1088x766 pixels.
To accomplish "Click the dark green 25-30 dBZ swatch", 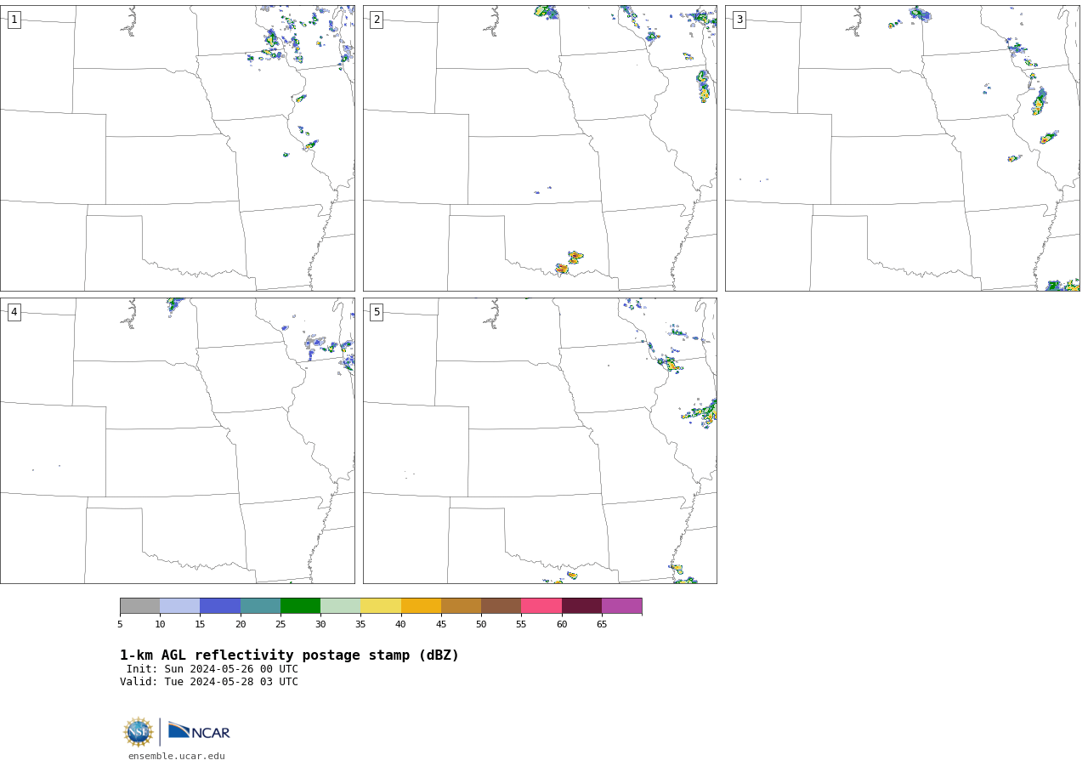I will (300, 606).
